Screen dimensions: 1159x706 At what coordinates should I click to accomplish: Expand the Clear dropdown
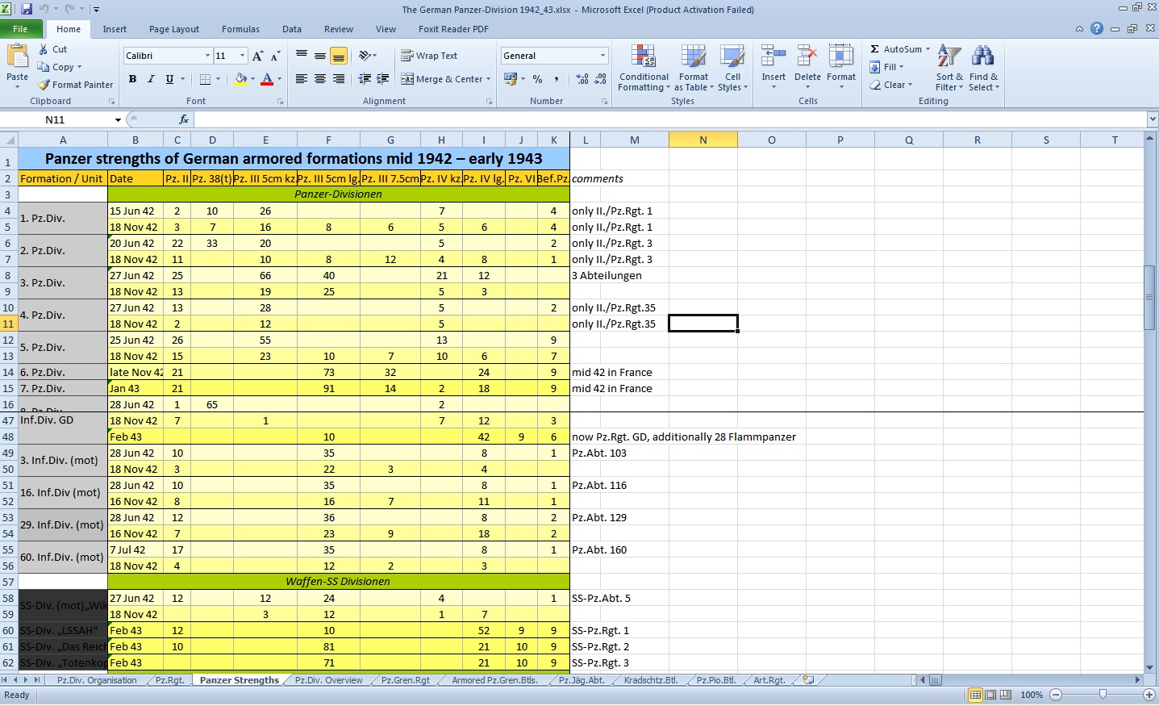tap(910, 85)
